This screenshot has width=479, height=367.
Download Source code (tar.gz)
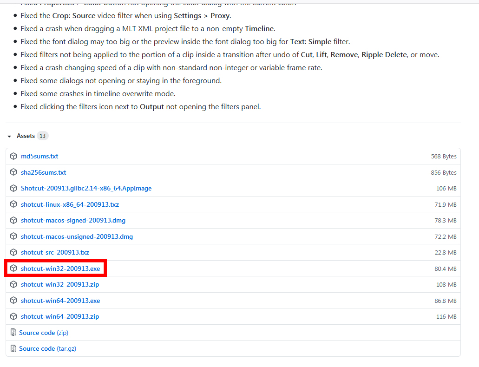pos(48,349)
